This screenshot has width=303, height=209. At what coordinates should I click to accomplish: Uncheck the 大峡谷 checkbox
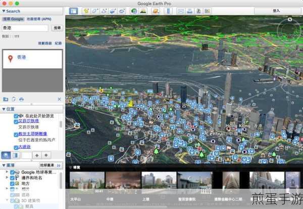pyautogui.click(x=16, y=147)
